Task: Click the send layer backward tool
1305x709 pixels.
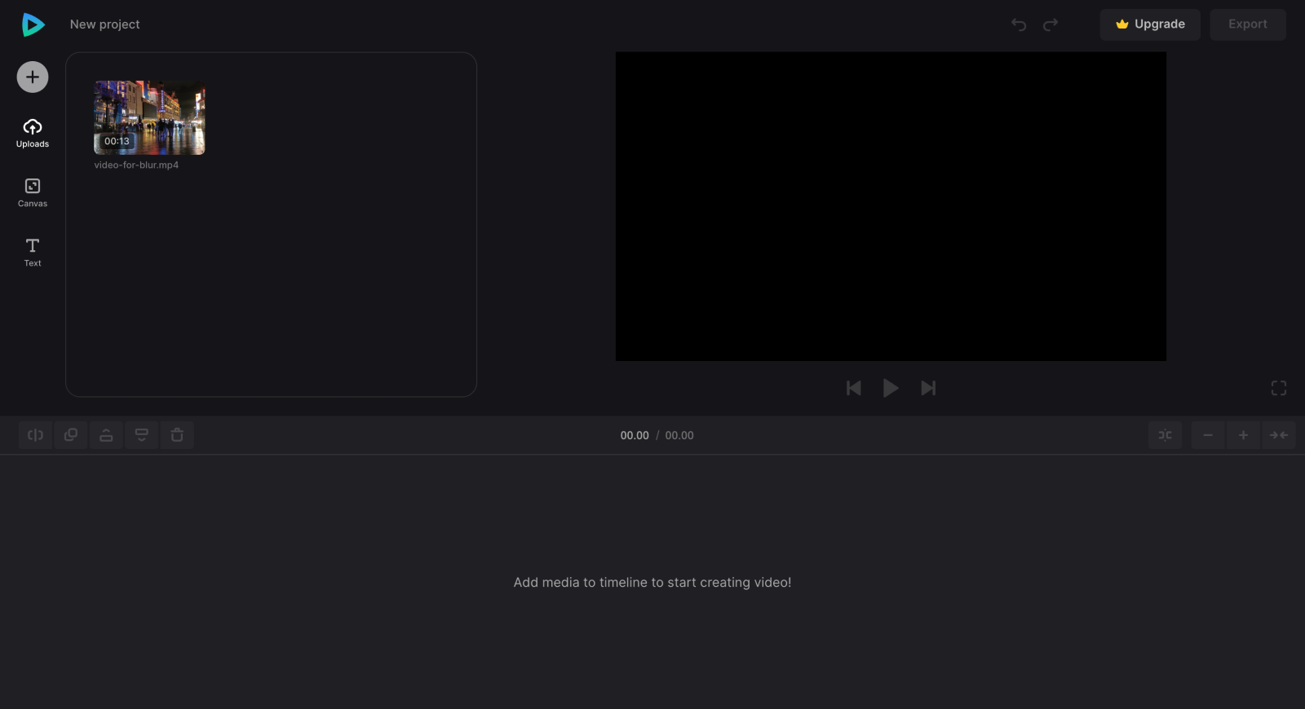Action: [x=142, y=435]
